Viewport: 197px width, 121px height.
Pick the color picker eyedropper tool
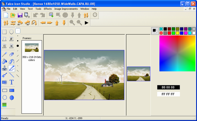(x=4, y=54)
